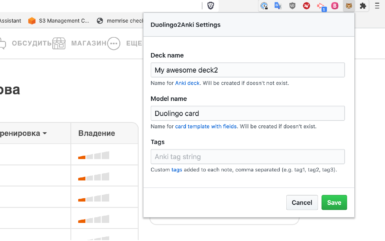Open the browser hamburger menu
Viewport: 385px width, 241px height.
pos(377,6)
